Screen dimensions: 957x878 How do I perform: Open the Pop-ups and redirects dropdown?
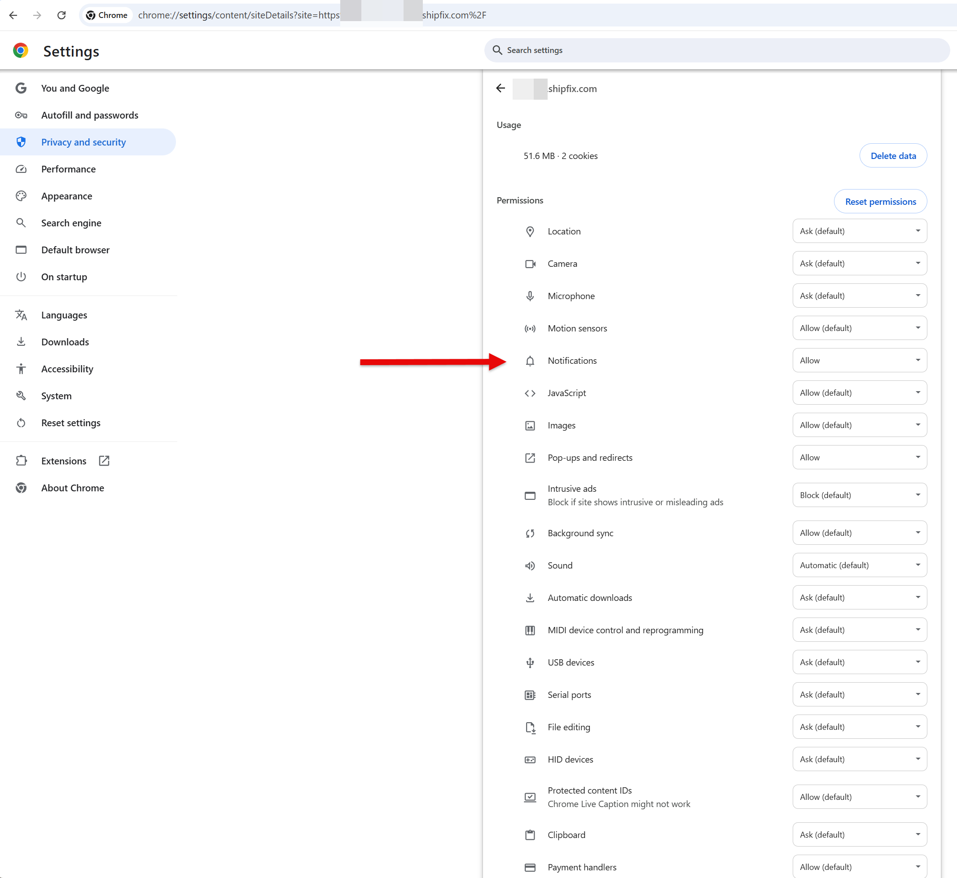click(x=859, y=457)
